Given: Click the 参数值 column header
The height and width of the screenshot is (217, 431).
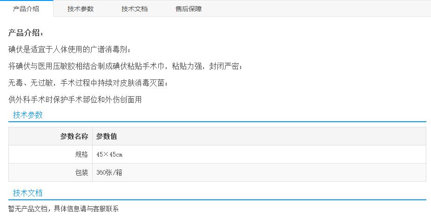Looking at the screenshot, I should [107, 136].
